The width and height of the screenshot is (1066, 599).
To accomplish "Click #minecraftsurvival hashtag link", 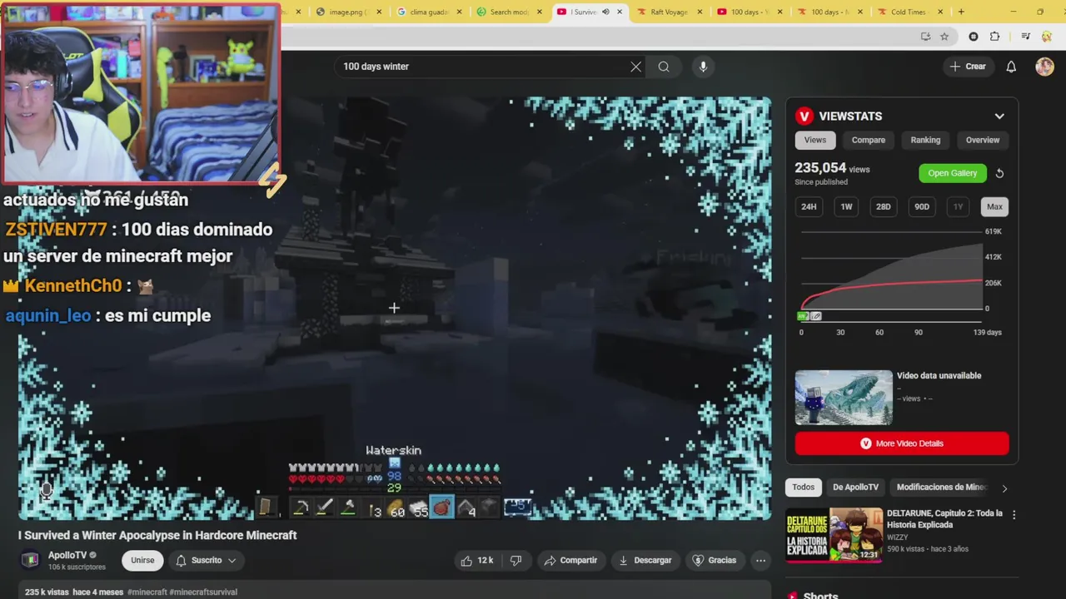I will [203, 592].
